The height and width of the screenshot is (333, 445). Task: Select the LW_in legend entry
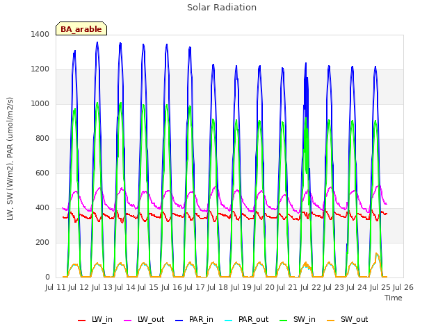[x=95, y=319]
